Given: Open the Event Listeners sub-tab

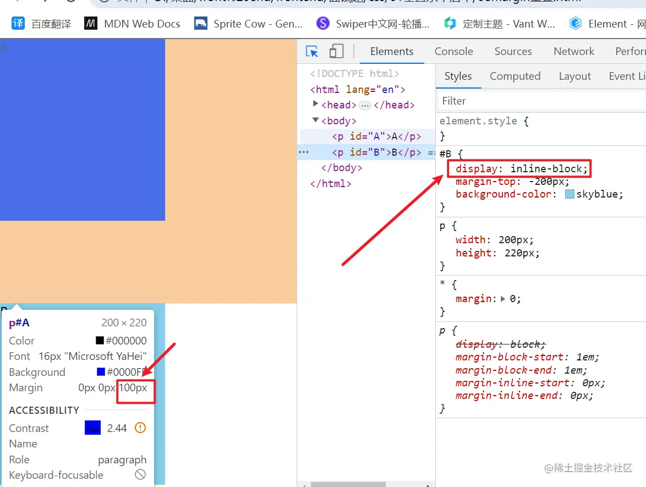Looking at the screenshot, I should (627, 76).
